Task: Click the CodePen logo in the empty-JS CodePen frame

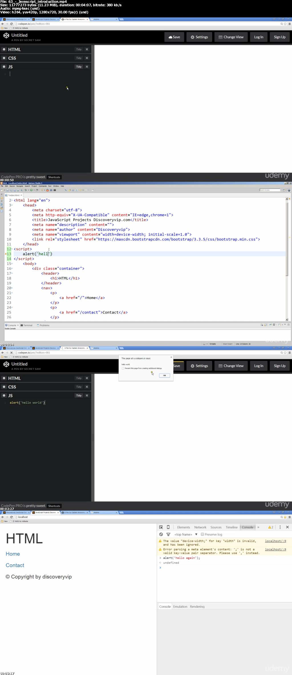Action: coord(6,36)
